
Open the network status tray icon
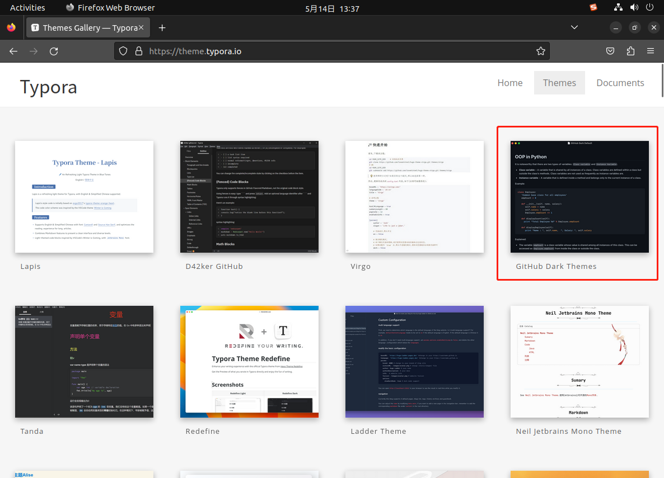(618, 7)
